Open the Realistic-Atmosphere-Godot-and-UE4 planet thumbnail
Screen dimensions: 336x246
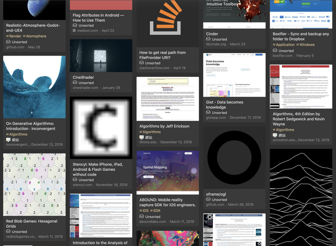34,10
